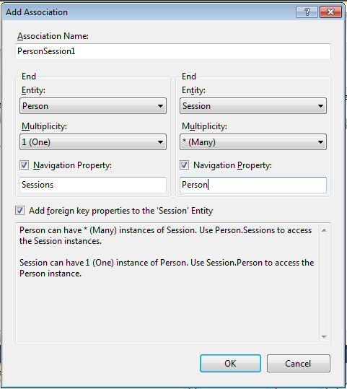
Task: Click the Cancel button
Action: tap(299, 364)
